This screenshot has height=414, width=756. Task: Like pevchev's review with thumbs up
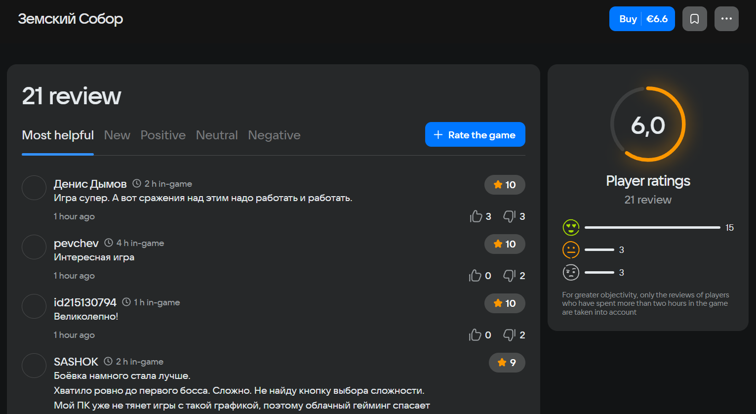coord(475,276)
